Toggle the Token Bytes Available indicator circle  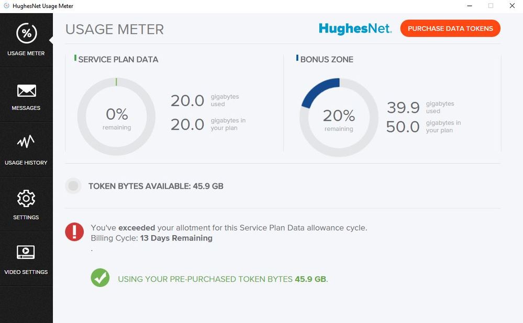pos(73,186)
